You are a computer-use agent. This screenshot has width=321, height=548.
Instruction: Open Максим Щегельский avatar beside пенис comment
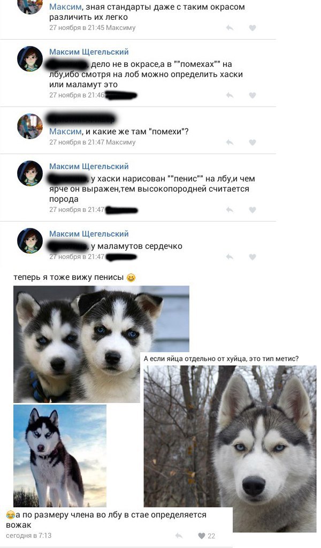coord(30,173)
